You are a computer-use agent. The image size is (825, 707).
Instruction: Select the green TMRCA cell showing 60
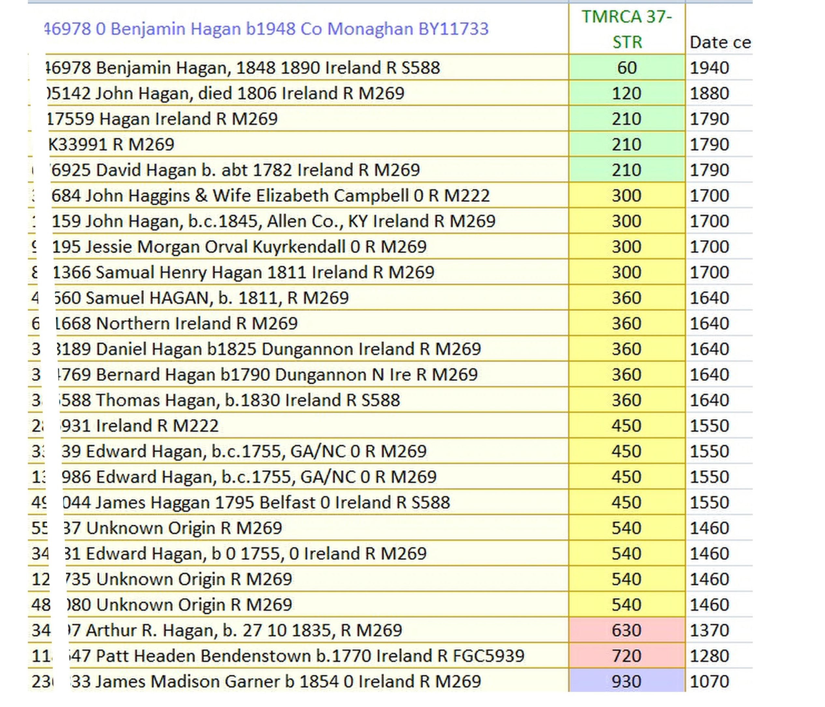coord(627,67)
